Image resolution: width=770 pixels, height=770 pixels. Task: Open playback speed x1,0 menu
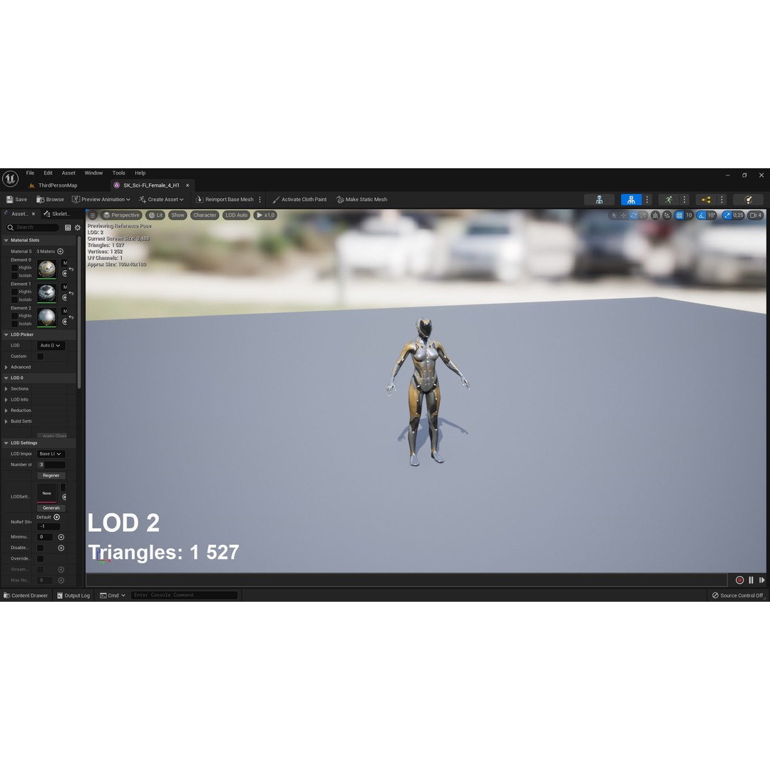(x=266, y=215)
